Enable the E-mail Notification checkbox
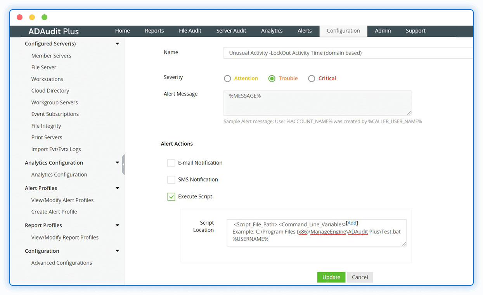The image size is (483, 295). [171, 163]
